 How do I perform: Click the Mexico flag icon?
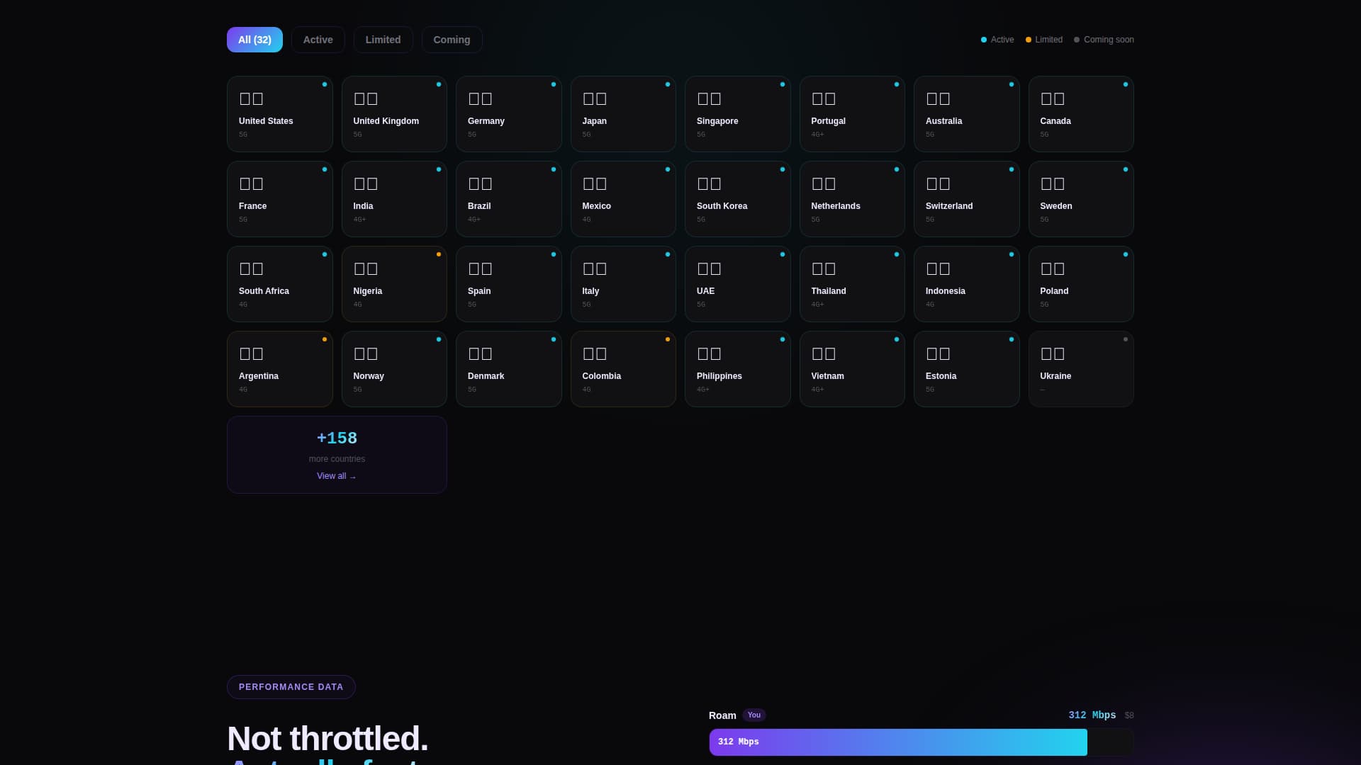(594, 183)
